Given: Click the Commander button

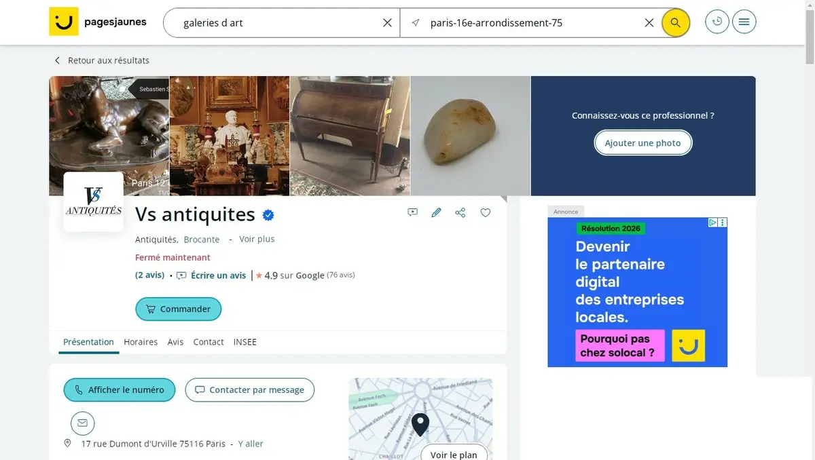Looking at the screenshot, I should click(x=179, y=309).
